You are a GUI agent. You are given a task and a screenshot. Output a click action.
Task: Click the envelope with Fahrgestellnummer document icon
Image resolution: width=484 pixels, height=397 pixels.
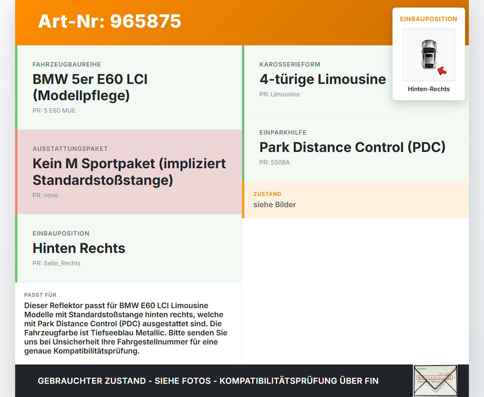[435, 380]
